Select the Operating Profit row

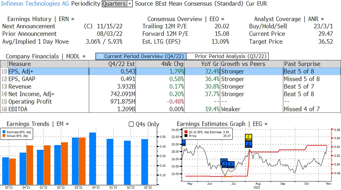click(x=170, y=101)
